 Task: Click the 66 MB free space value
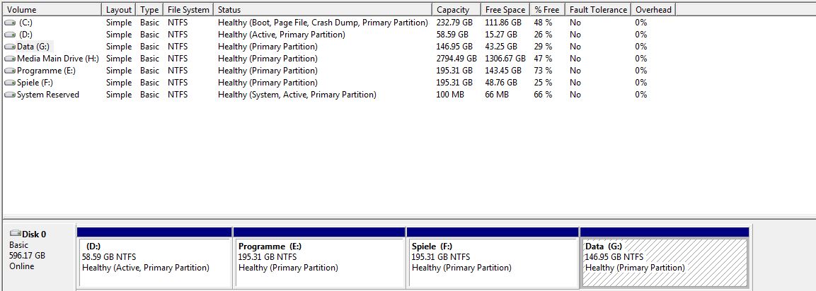click(x=497, y=95)
